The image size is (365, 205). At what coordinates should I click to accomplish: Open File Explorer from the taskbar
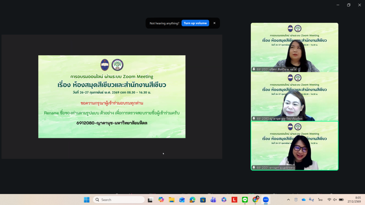[171, 200]
